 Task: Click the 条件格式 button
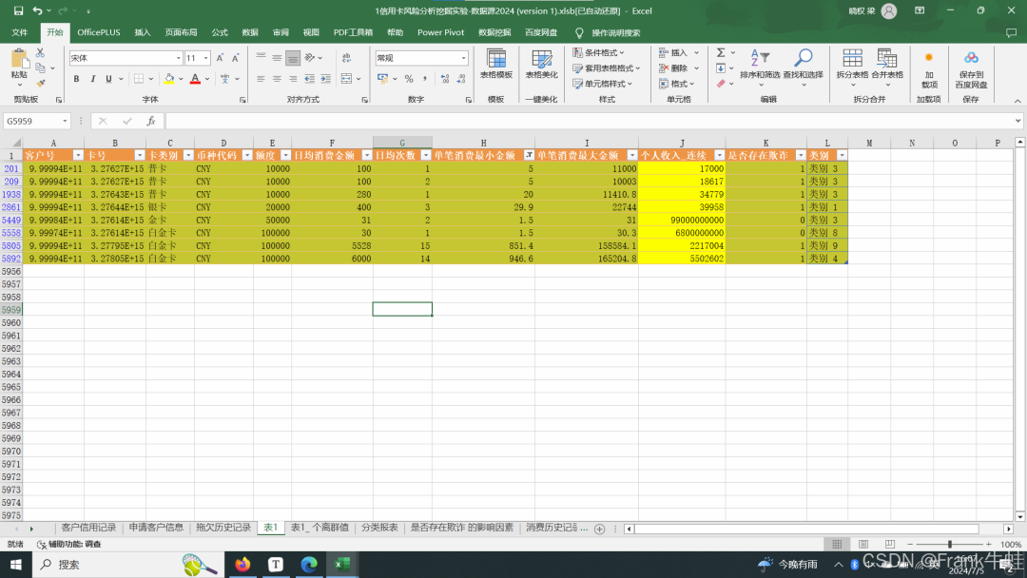[605, 53]
